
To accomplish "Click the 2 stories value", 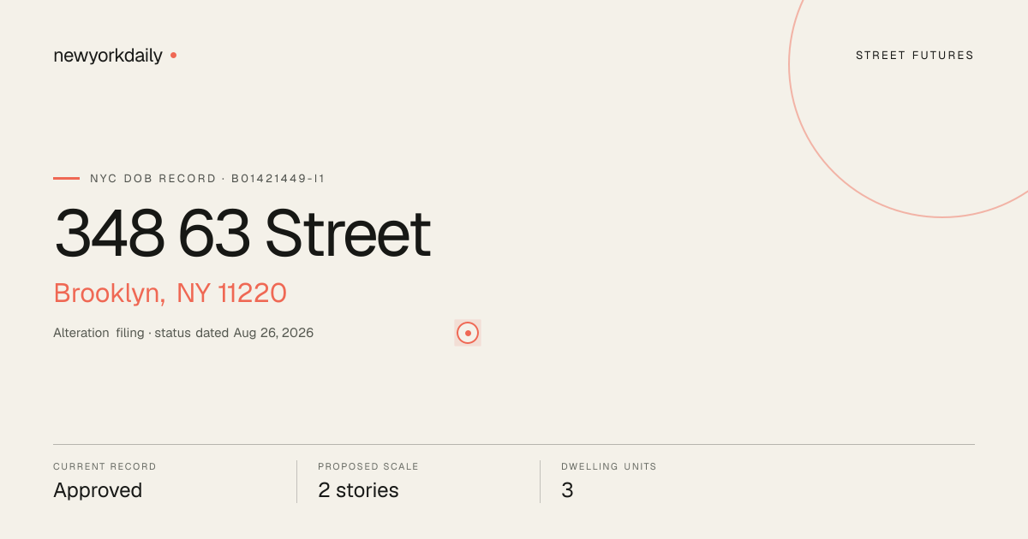I will (x=358, y=490).
